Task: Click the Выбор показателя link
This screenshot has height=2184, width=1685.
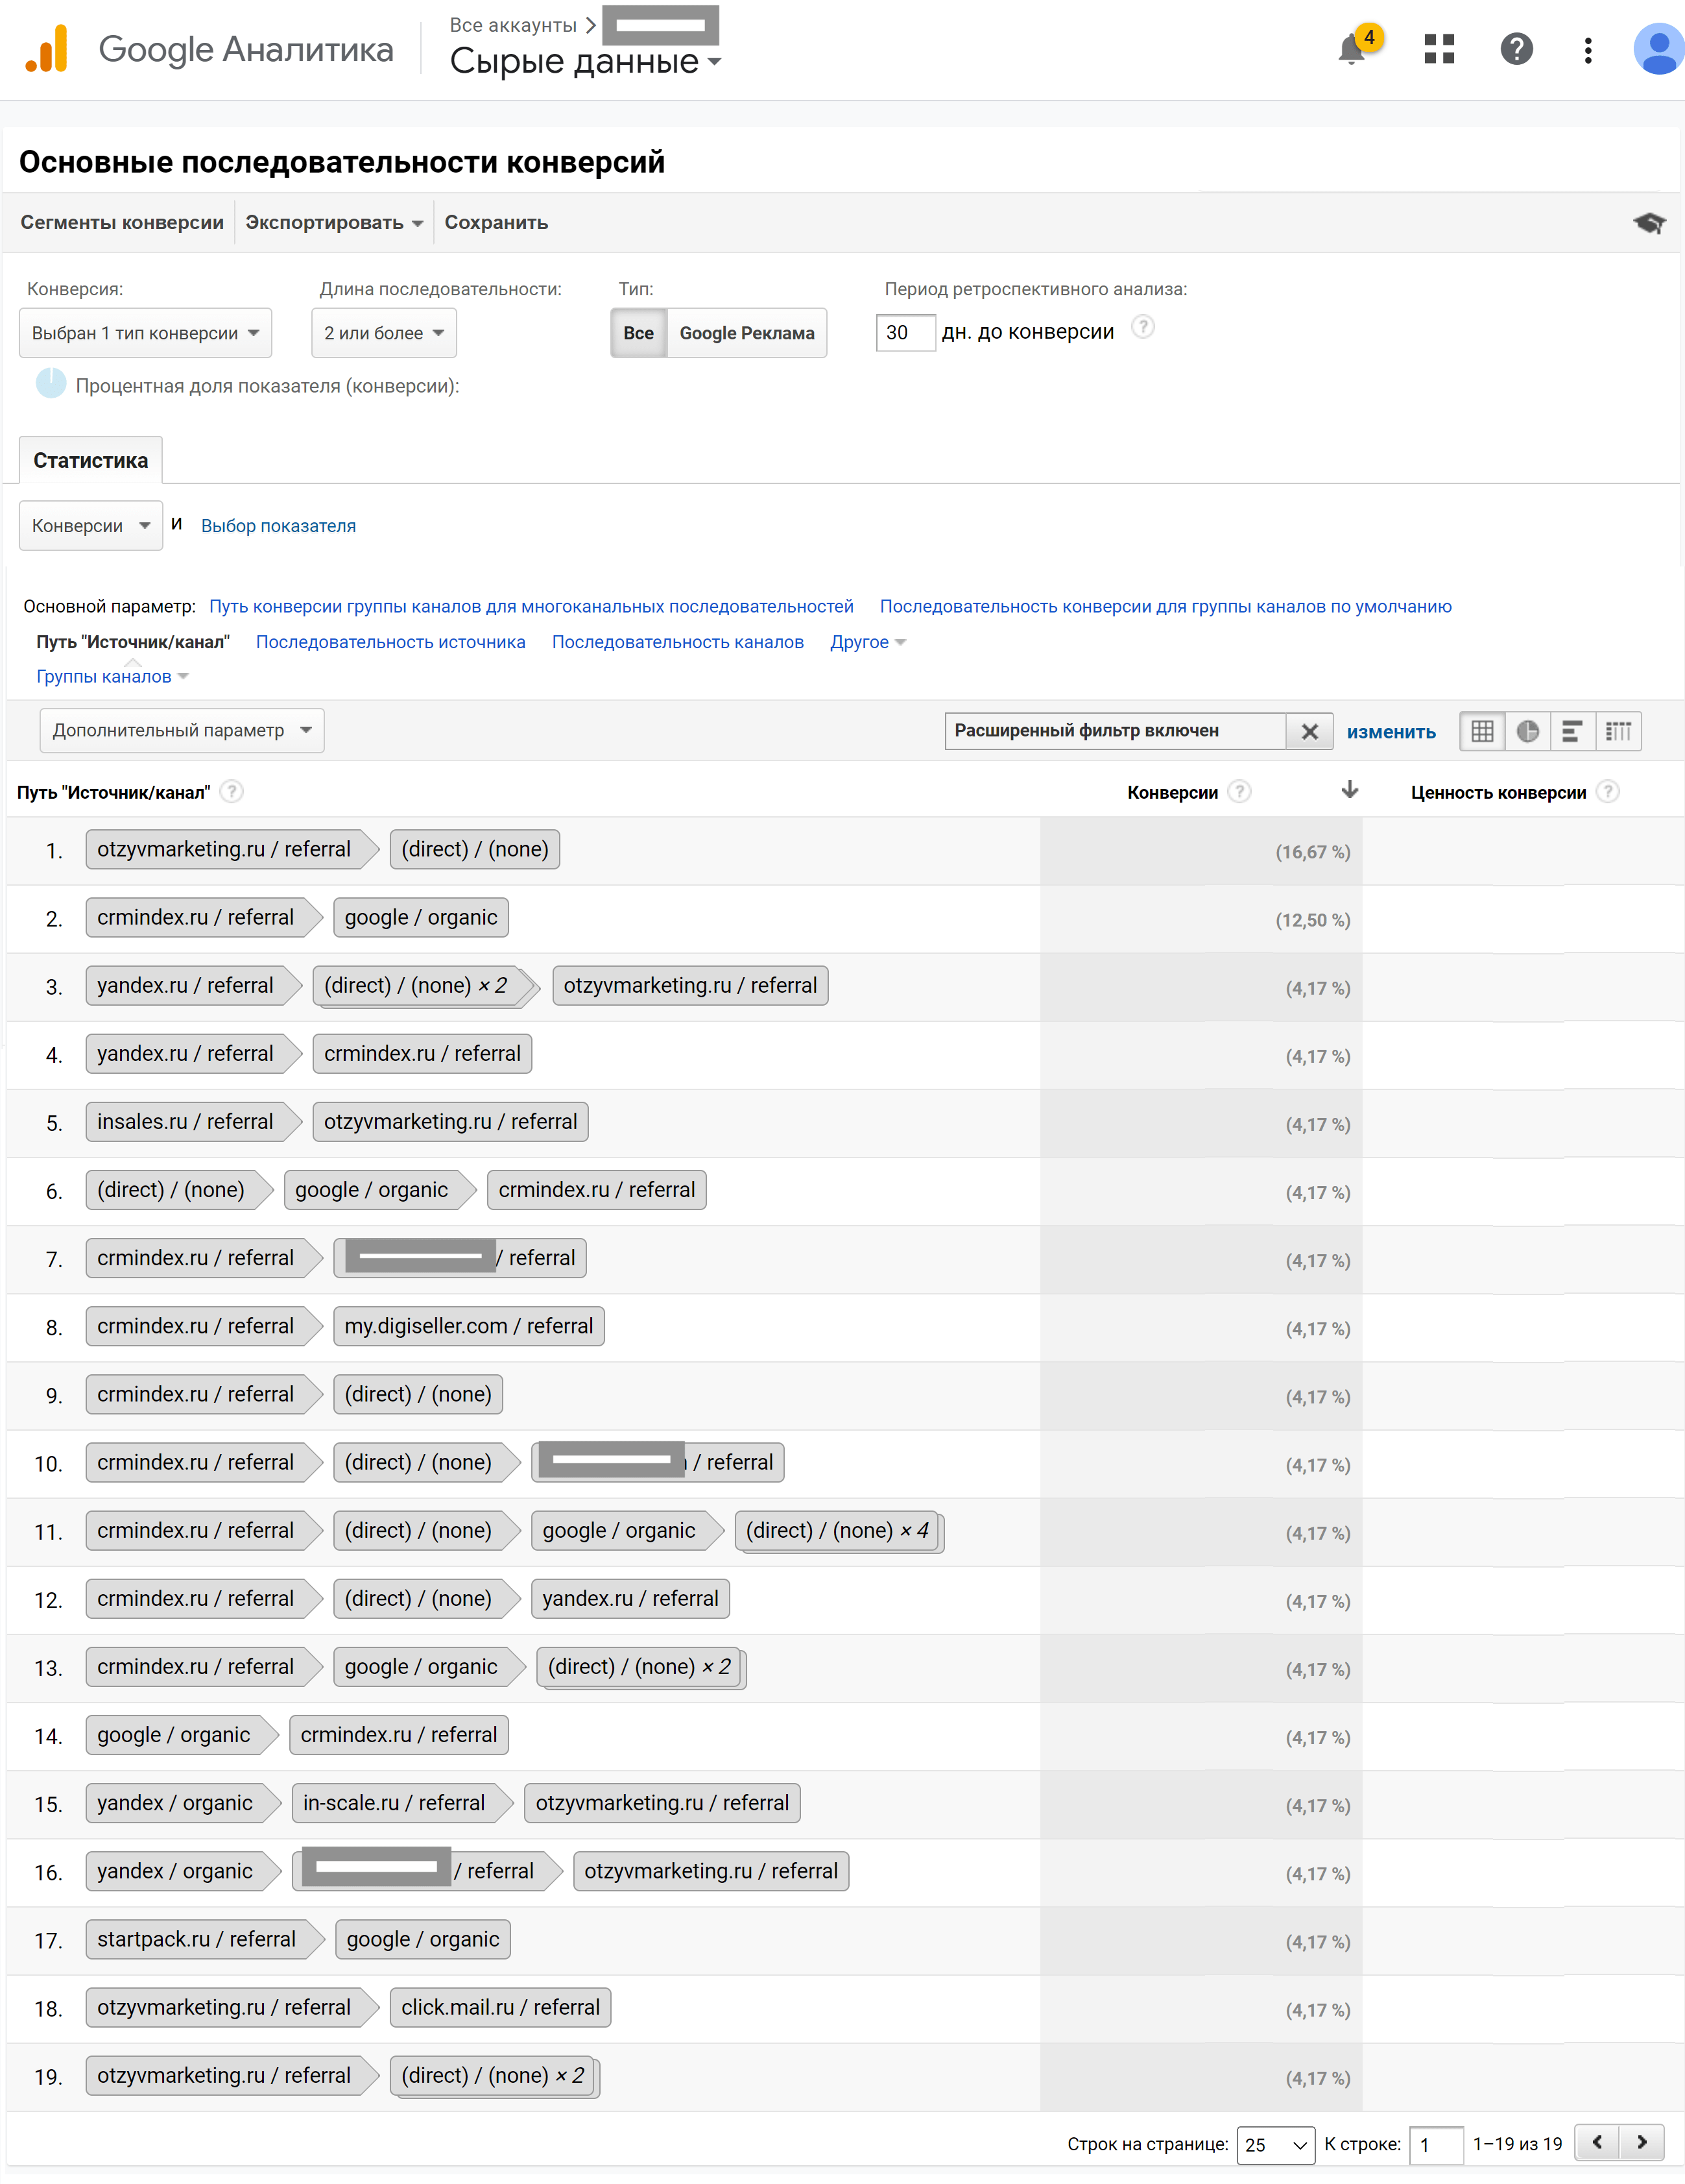Action: (278, 526)
